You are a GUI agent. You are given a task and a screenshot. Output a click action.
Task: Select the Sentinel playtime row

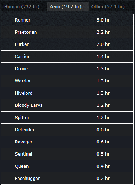tap(67, 154)
